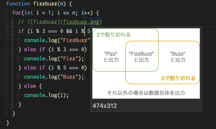The height and width of the screenshot is (129, 216).
Task: Click the "Fizz" と出力 text in diagram
Action: click(x=111, y=57)
